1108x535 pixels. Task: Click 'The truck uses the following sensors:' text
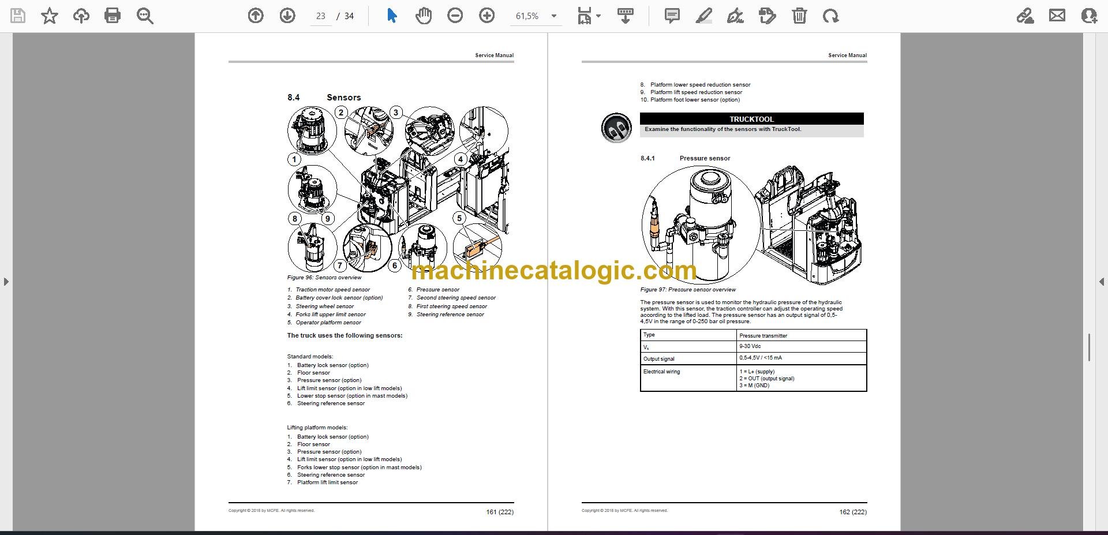click(345, 335)
